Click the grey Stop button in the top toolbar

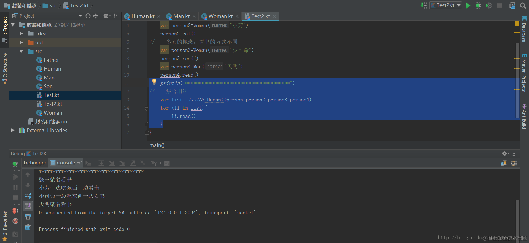click(499, 5)
